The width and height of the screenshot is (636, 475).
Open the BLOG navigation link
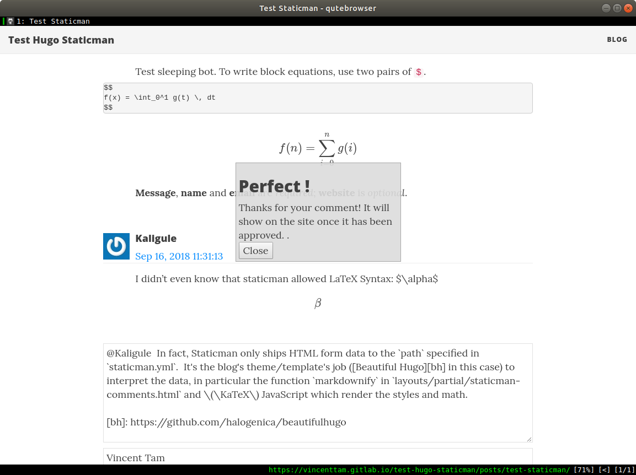[617, 40]
